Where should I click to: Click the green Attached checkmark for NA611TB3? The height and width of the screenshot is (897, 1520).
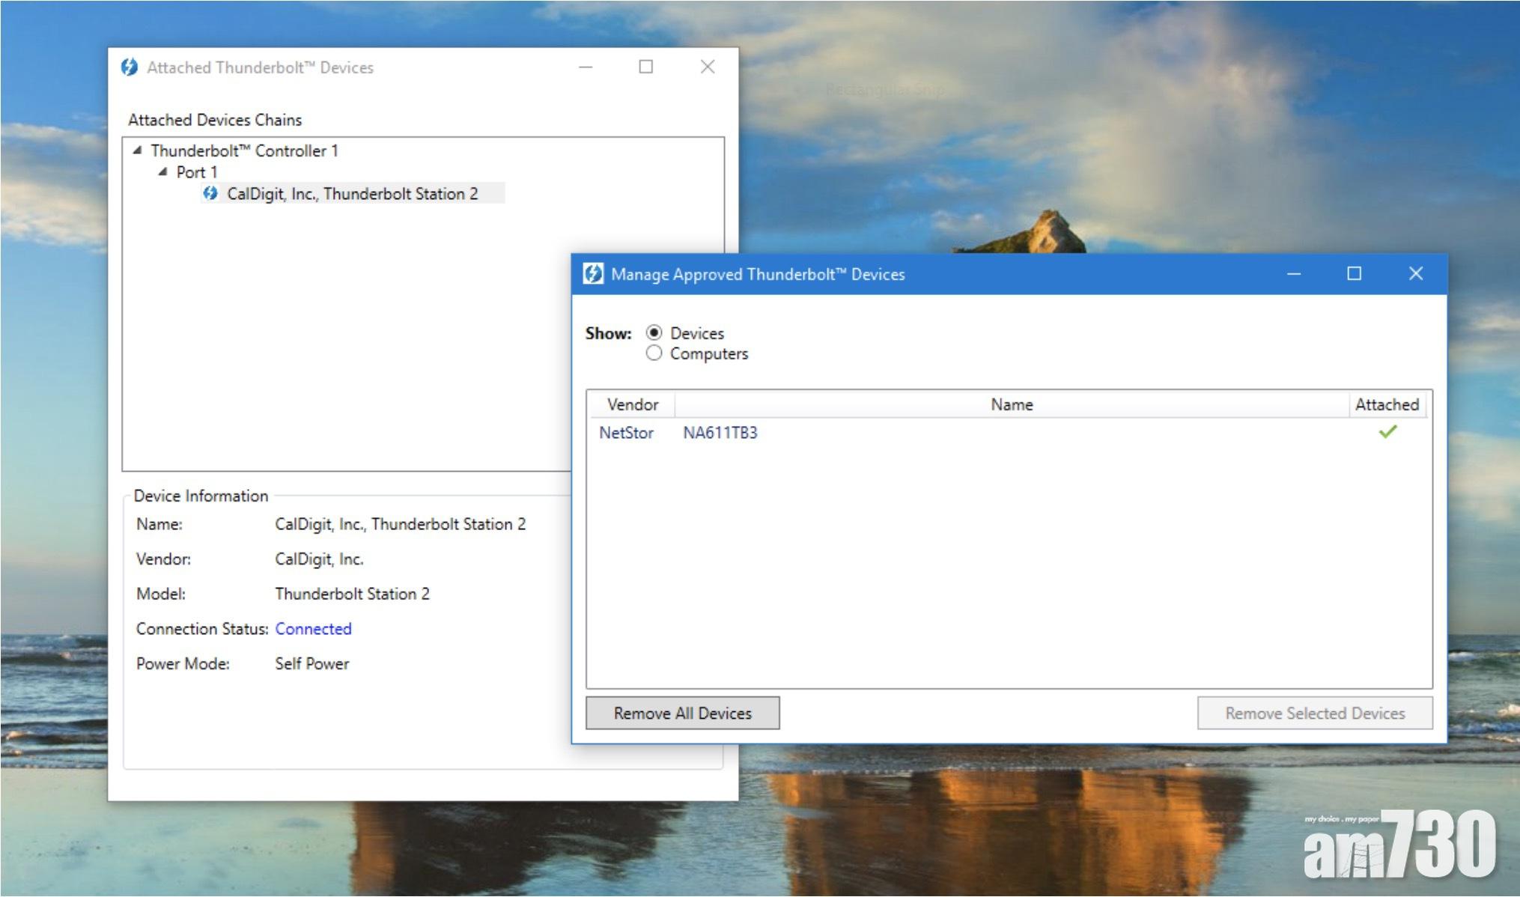[1387, 432]
